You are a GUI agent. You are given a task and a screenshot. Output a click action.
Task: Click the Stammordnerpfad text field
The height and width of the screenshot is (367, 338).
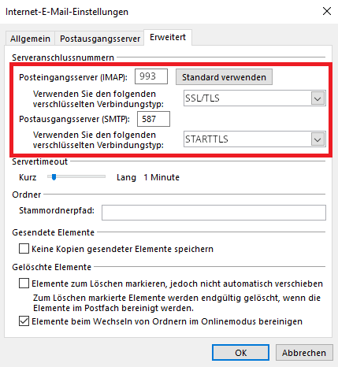[214, 213]
